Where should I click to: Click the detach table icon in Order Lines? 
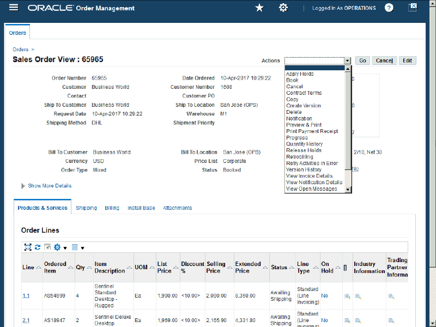click(28, 247)
